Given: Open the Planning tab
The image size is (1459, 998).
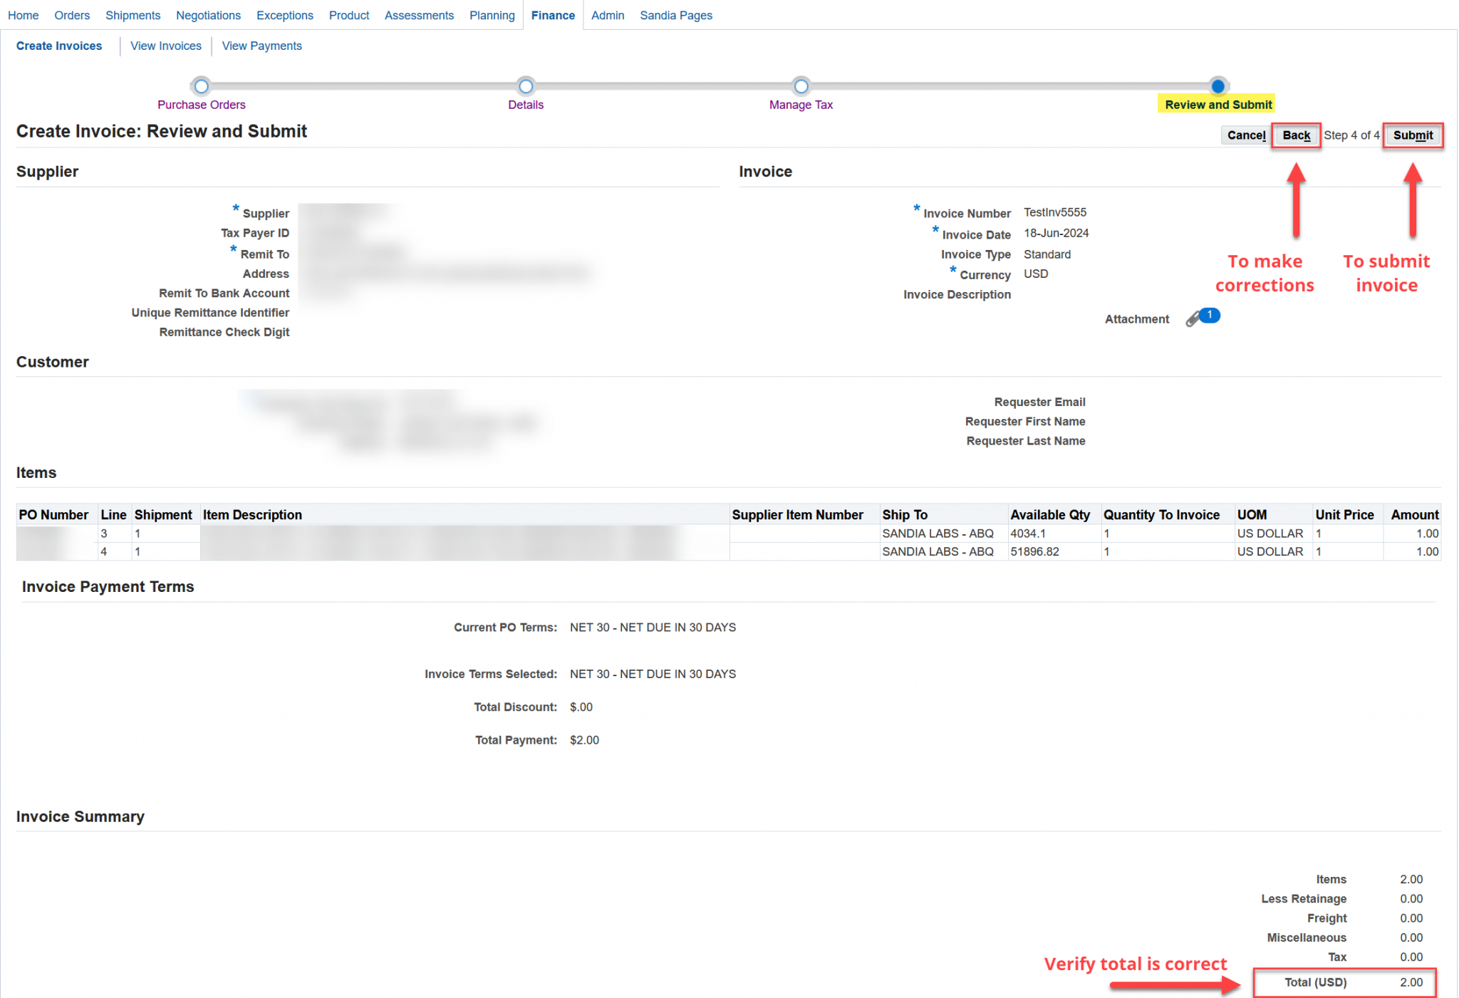Looking at the screenshot, I should pos(492,15).
